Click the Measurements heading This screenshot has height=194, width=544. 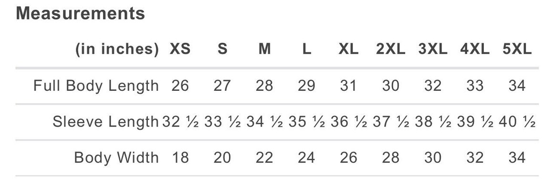[80, 13]
